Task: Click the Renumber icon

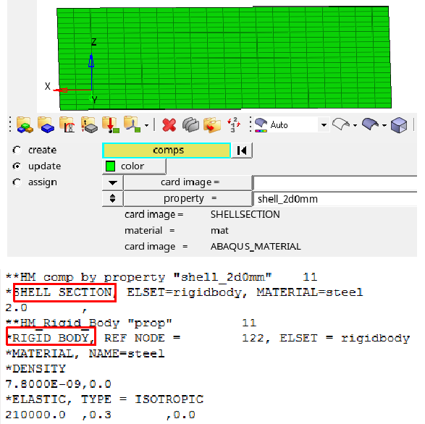Action: [x=234, y=125]
